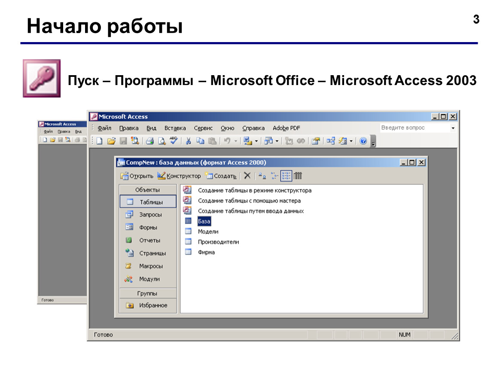Open Properties via the toolbar icon
The width and height of the screenshot is (494, 371).
316,141
